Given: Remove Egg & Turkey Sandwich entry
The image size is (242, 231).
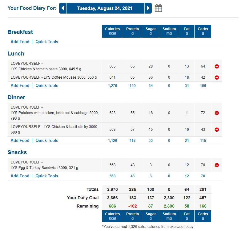Looking at the screenshot, I should 216,165.
